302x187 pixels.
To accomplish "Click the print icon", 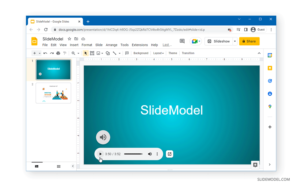I will 58,53.
